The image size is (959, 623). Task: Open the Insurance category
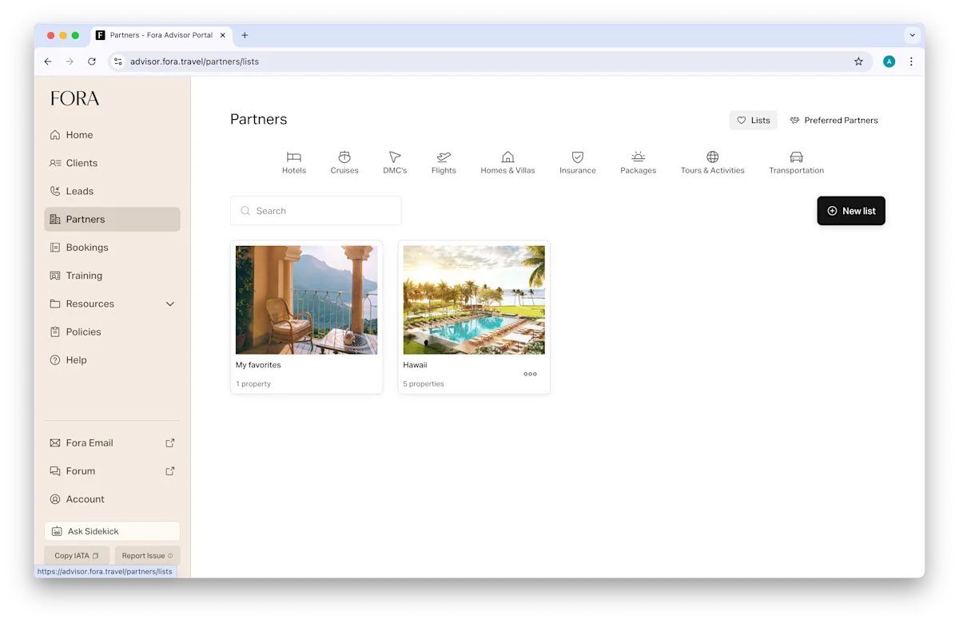click(x=578, y=162)
